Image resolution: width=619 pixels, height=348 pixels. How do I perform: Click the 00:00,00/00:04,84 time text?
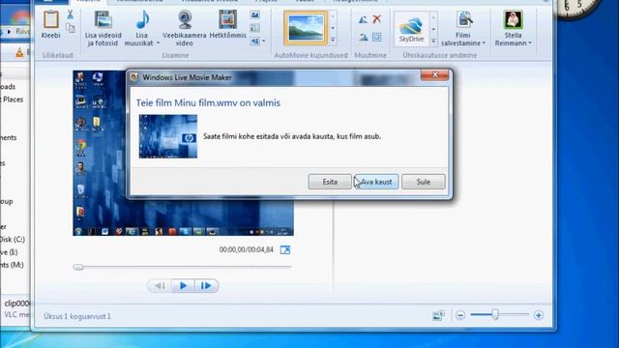pos(247,249)
